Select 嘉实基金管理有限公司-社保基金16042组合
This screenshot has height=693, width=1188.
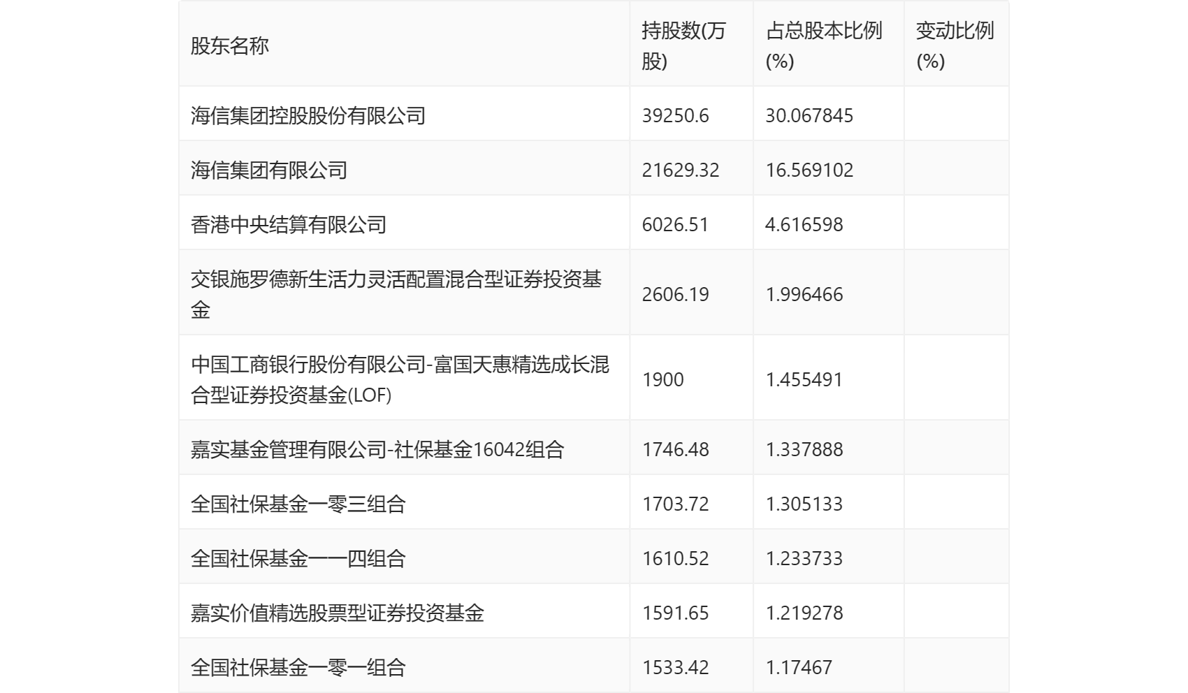(377, 449)
